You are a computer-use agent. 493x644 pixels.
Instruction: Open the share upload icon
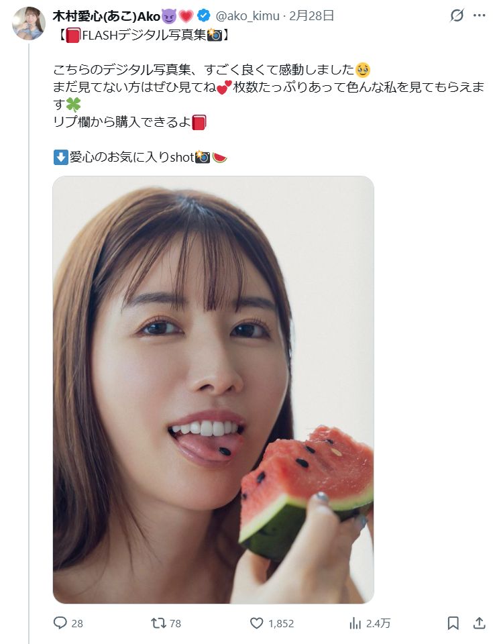point(479,623)
